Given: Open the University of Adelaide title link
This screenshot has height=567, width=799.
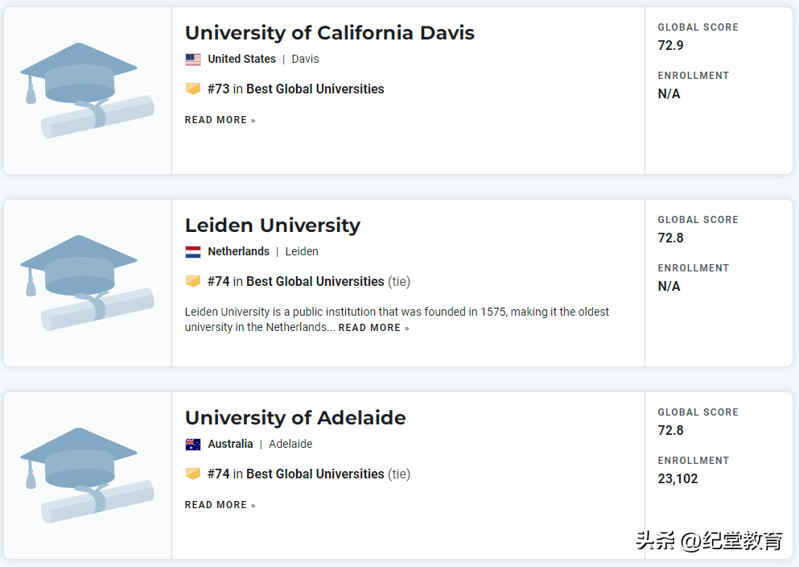Looking at the screenshot, I should coord(295,418).
